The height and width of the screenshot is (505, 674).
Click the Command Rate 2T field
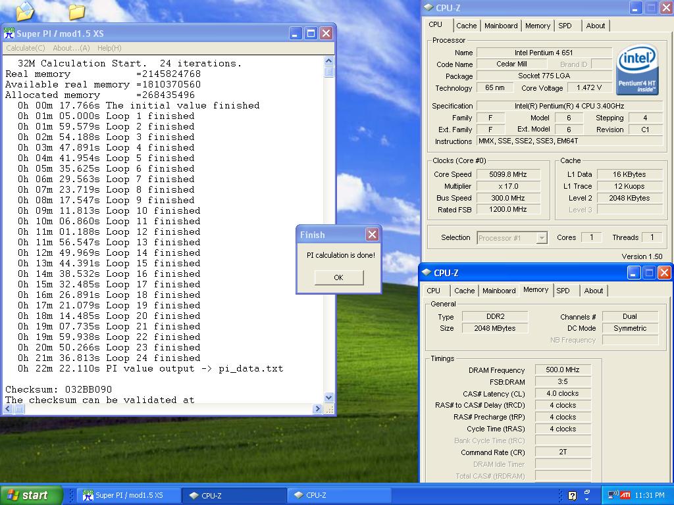[x=563, y=452]
